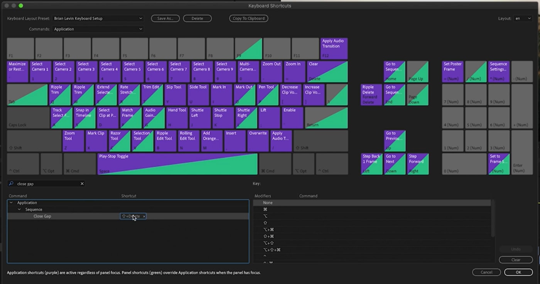
Task: Click the Slip Tool key
Action: tap(175, 94)
